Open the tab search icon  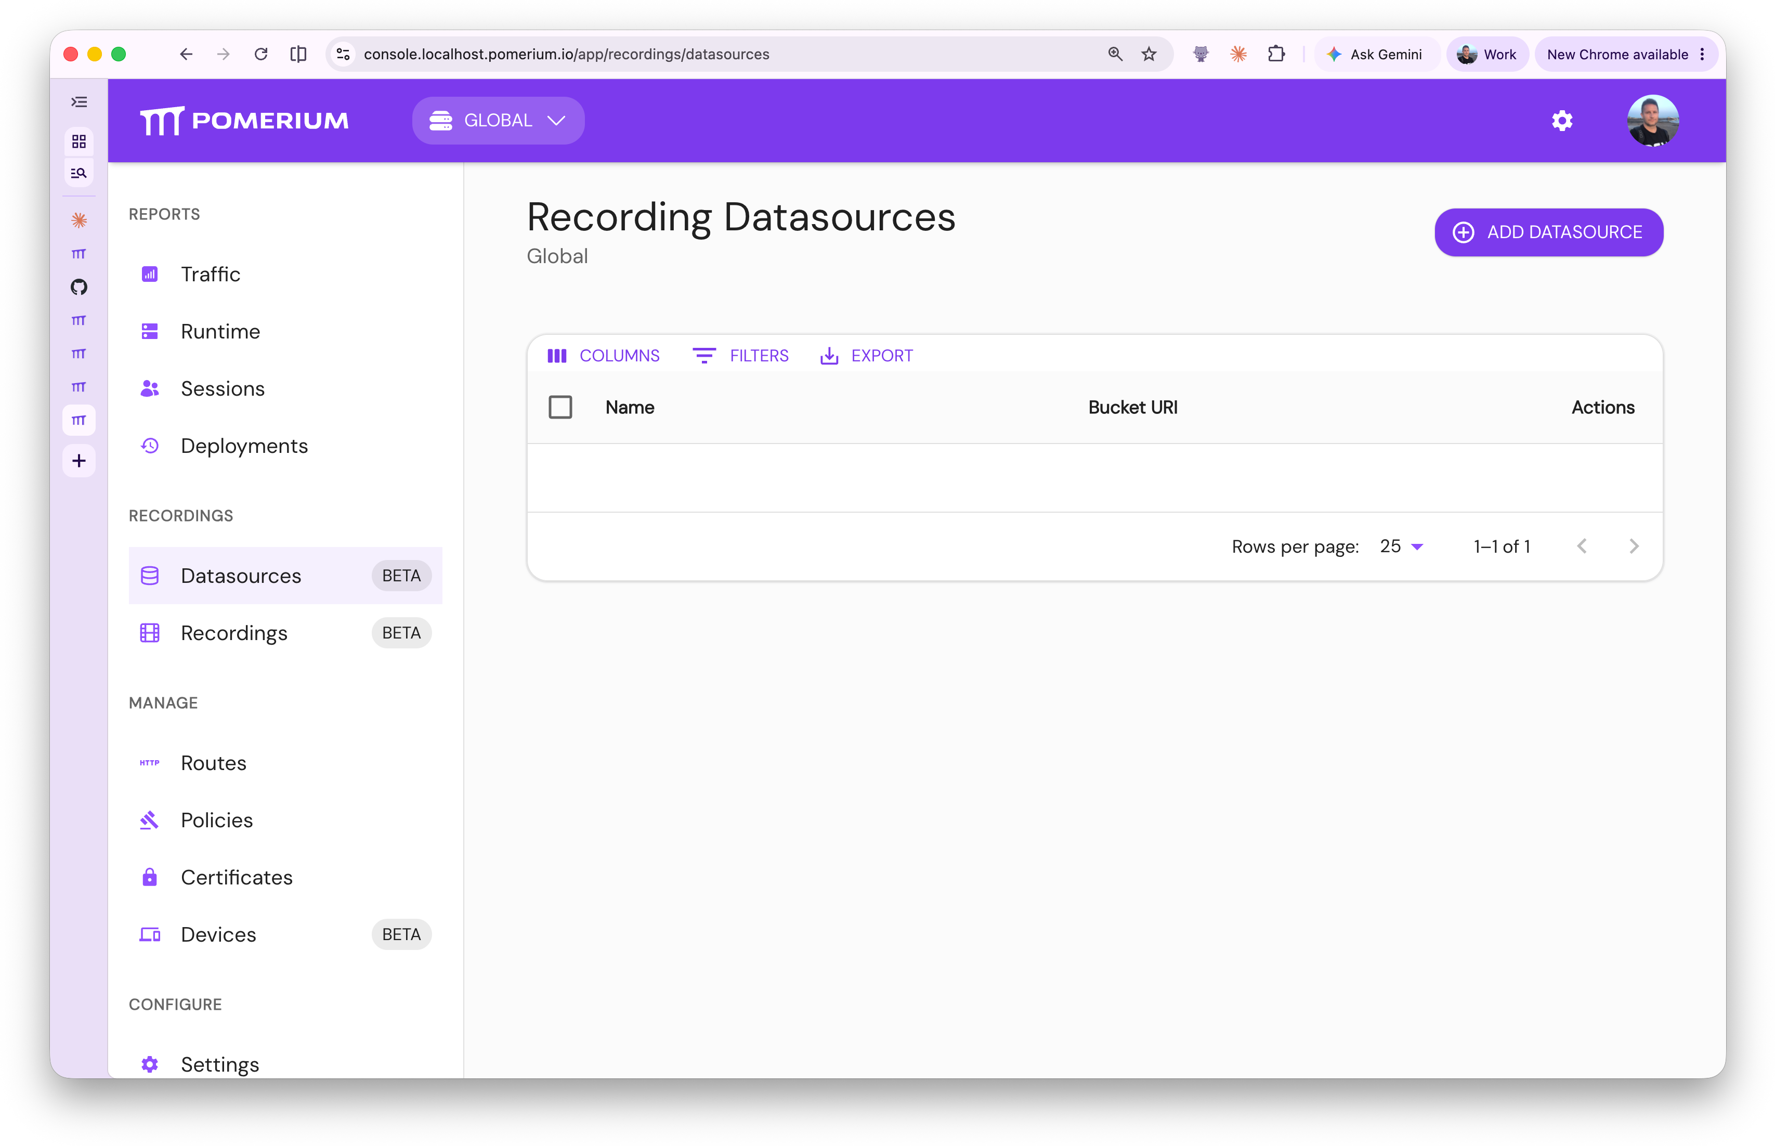coord(79,173)
